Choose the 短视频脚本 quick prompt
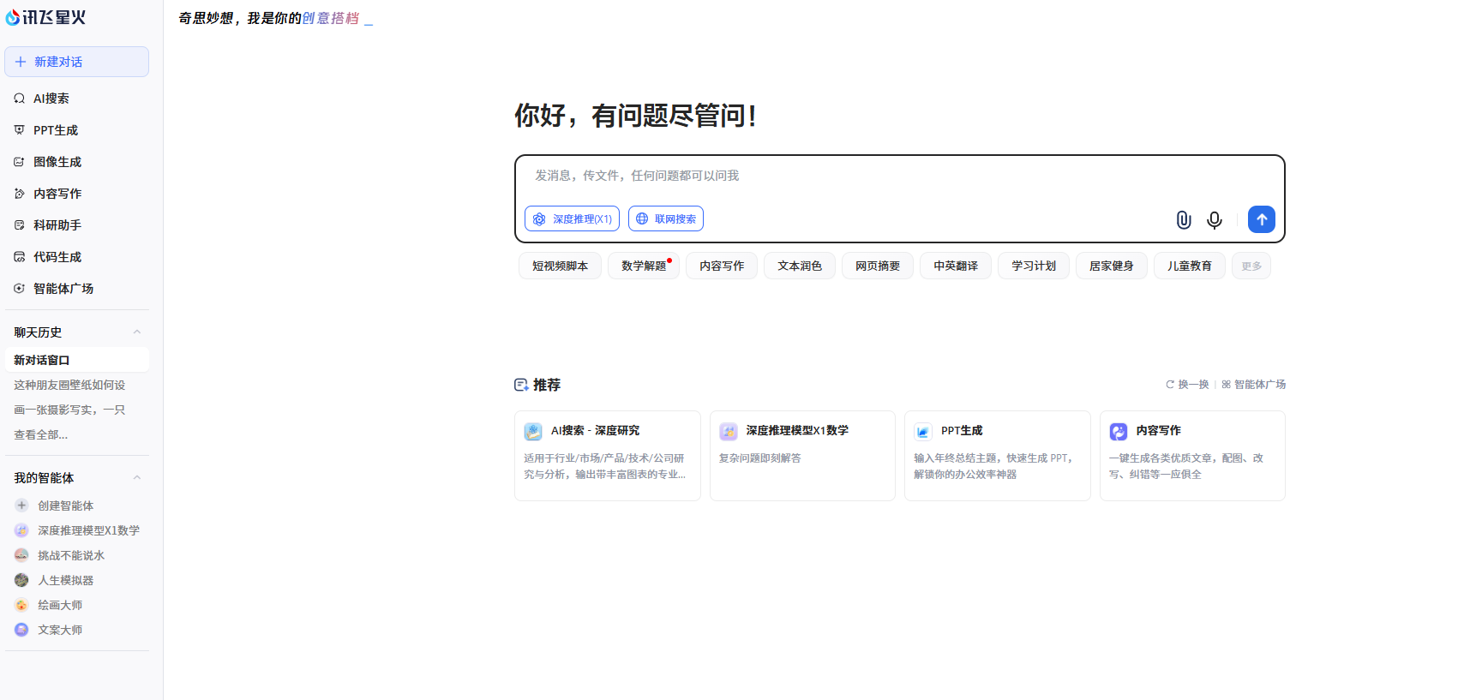Screen dimensions: 1458x700 (x=560, y=266)
